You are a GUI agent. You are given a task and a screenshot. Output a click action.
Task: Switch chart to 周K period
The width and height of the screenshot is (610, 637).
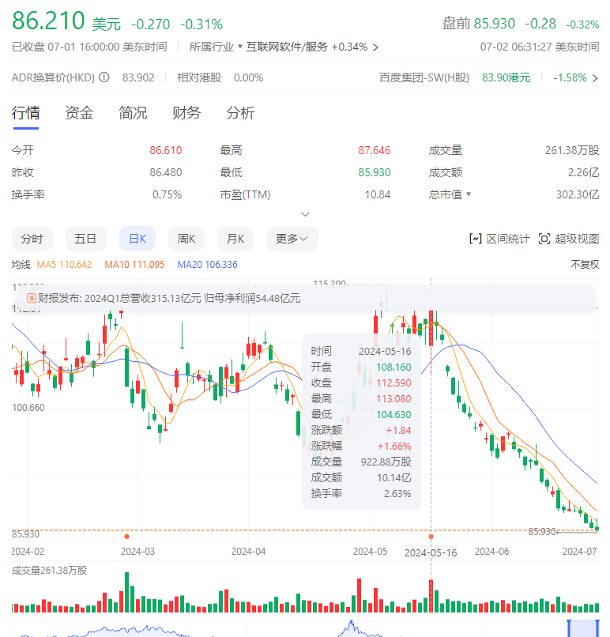point(186,239)
